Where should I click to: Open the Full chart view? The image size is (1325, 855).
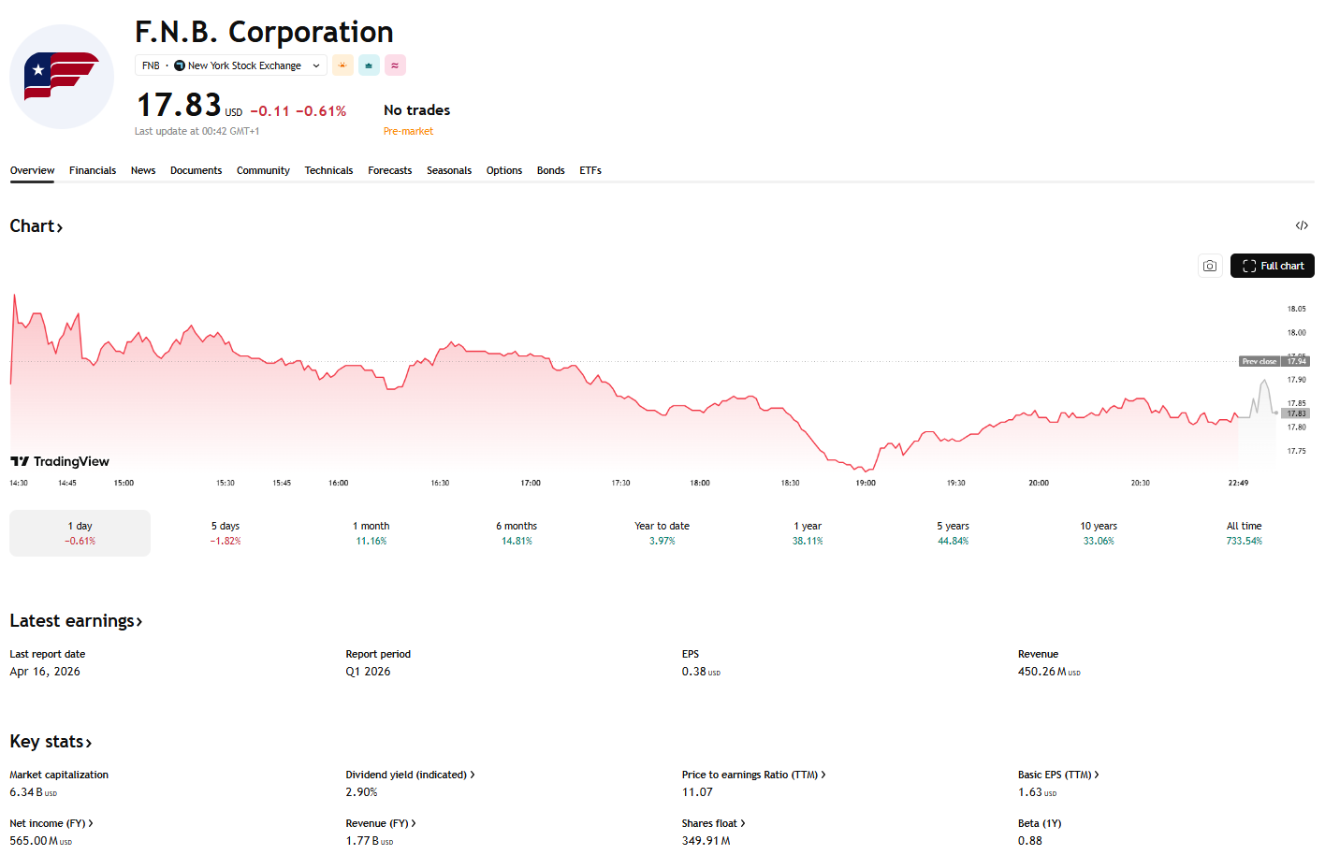tap(1273, 266)
